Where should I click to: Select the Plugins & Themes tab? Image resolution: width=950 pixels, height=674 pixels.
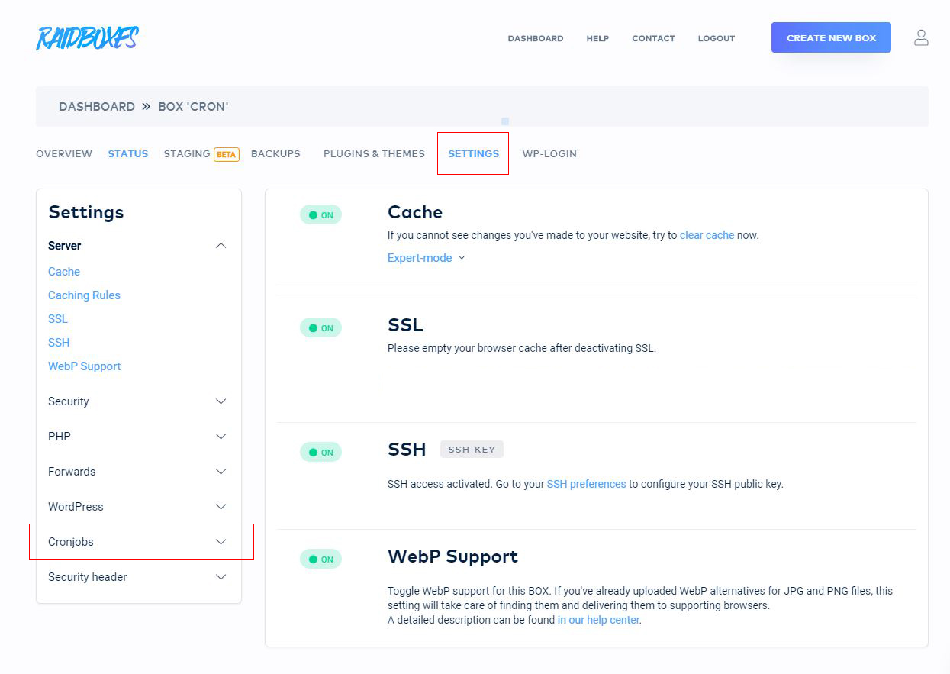374,154
